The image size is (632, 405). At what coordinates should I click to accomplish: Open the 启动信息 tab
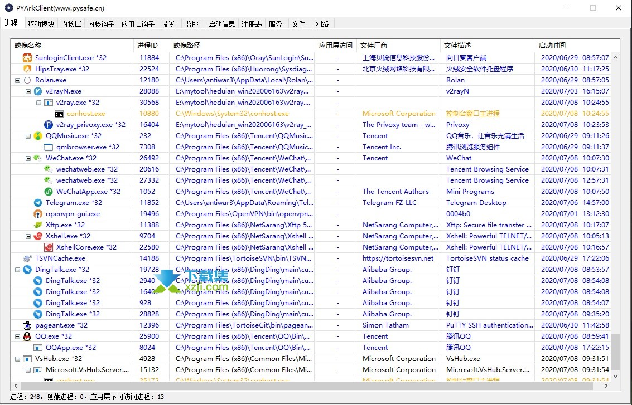[221, 24]
